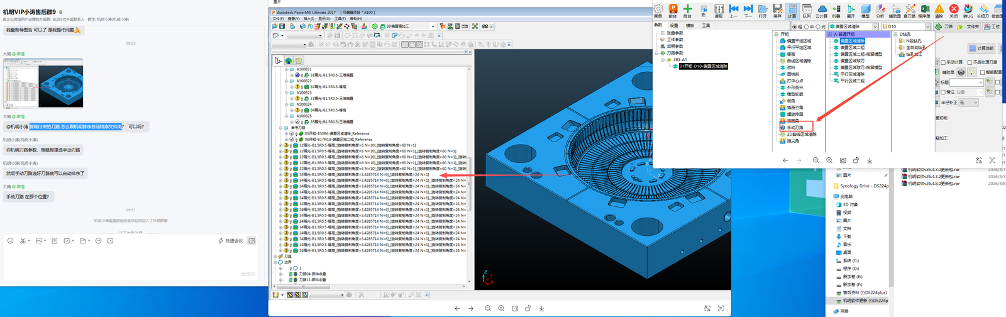Select the globe tab in PowerMill explorer
The image size is (1006, 317).
(x=289, y=60)
